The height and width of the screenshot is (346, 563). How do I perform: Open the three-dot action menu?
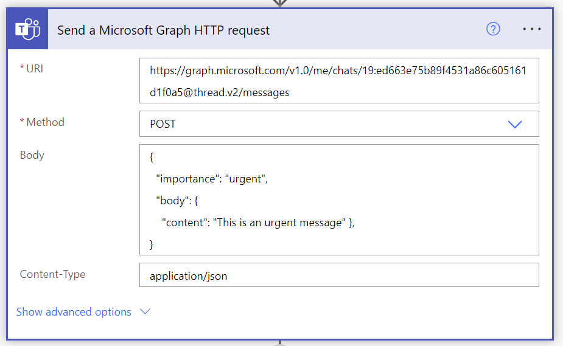532,29
